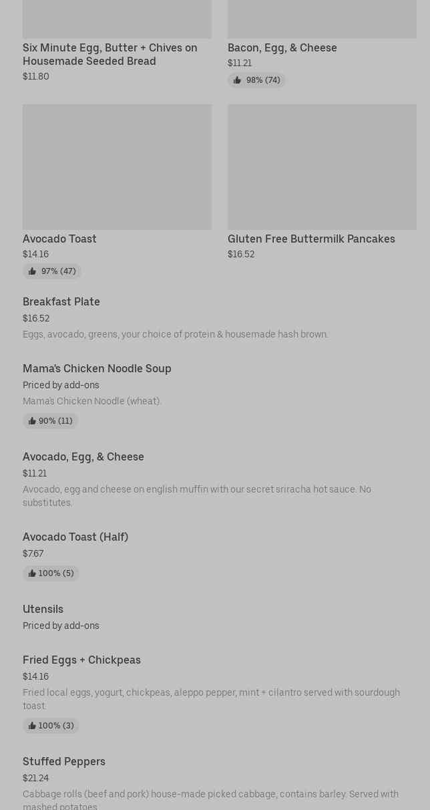The height and width of the screenshot is (810, 430).
Task: Click thumbs-up icon for Fried Eggs + Chickpeas
Action: coord(32,726)
